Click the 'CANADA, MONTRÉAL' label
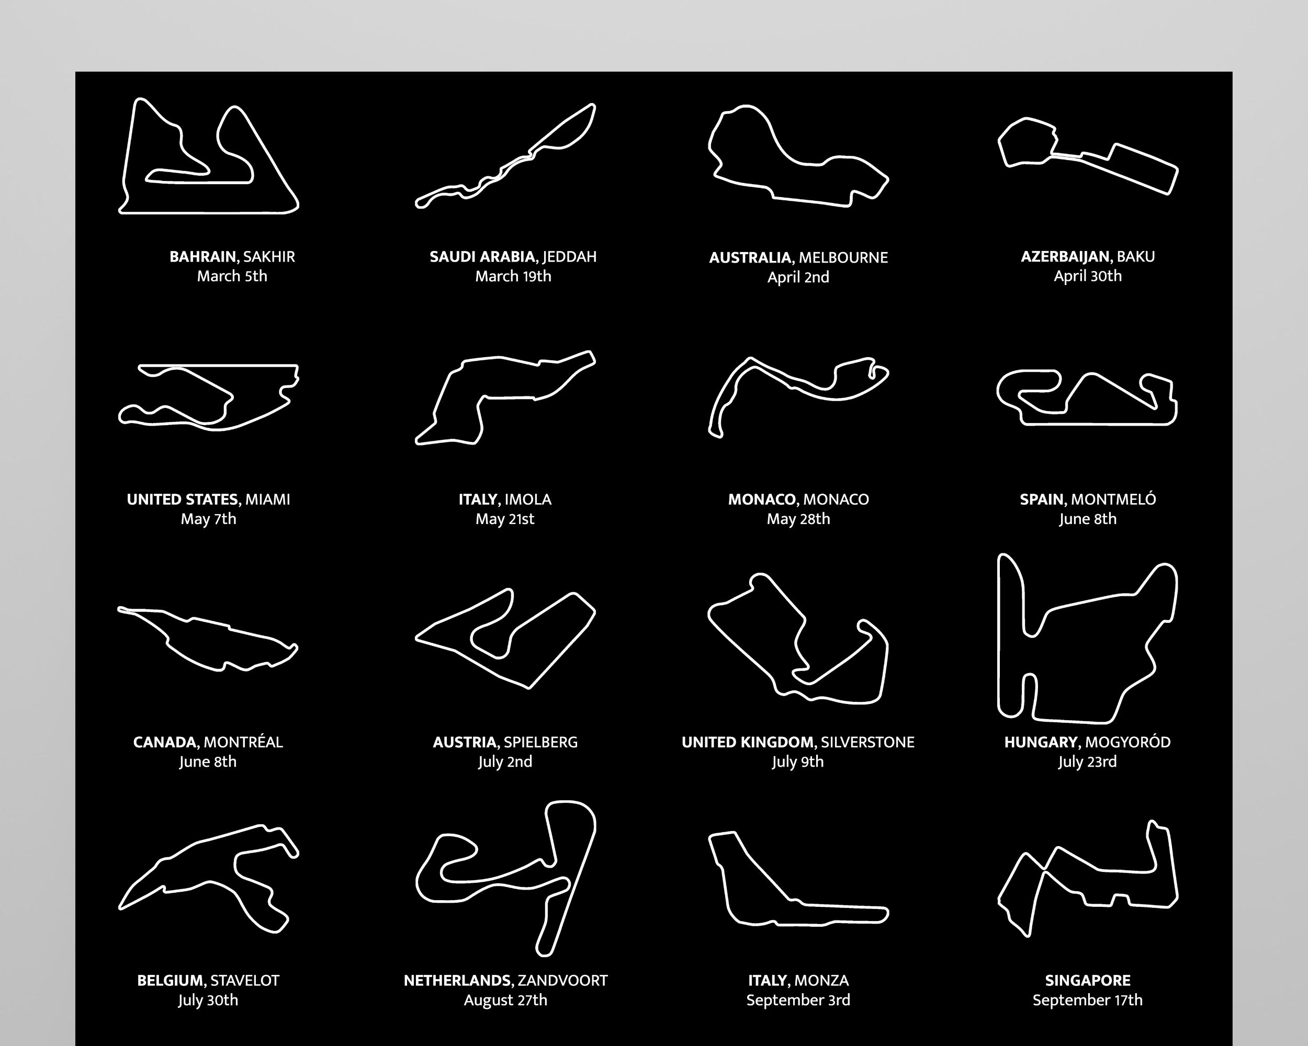1308x1046 pixels. 208,742
